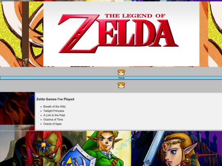
Task: Click the Home navigation link
Action: click(x=121, y=78)
